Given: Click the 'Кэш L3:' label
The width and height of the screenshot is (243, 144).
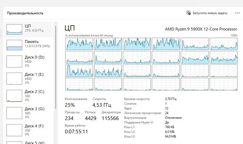Looking at the screenshot, I should (x=129, y=136).
